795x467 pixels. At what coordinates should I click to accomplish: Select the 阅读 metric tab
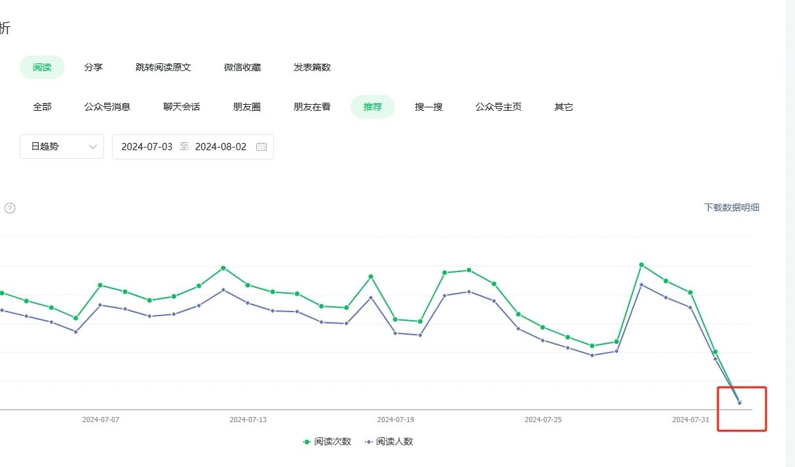(42, 67)
